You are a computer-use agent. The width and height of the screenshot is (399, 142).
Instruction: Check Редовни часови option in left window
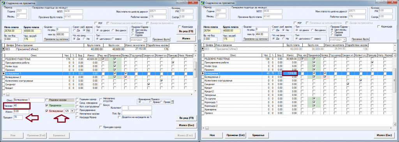pyautogui.click(x=47, y=100)
